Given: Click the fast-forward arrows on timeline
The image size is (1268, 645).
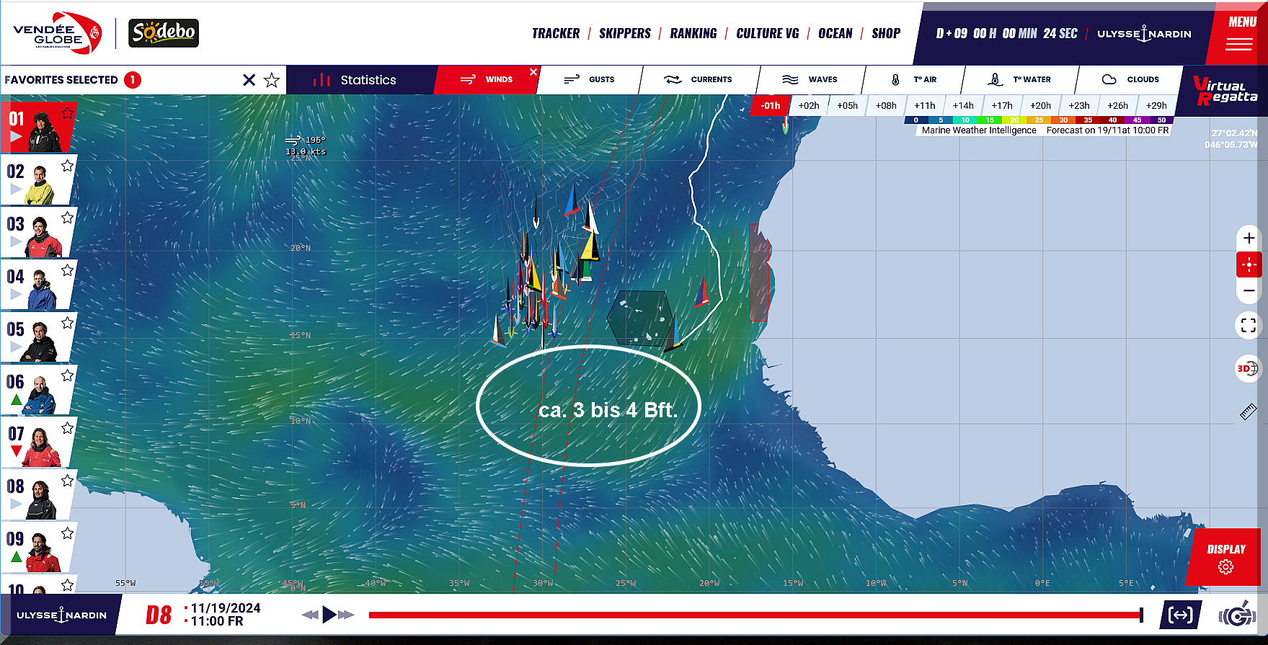Looking at the screenshot, I should click(x=346, y=615).
